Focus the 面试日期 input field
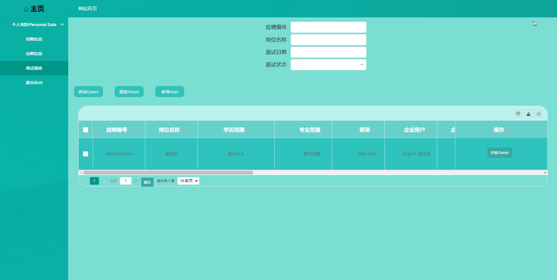 [328, 52]
